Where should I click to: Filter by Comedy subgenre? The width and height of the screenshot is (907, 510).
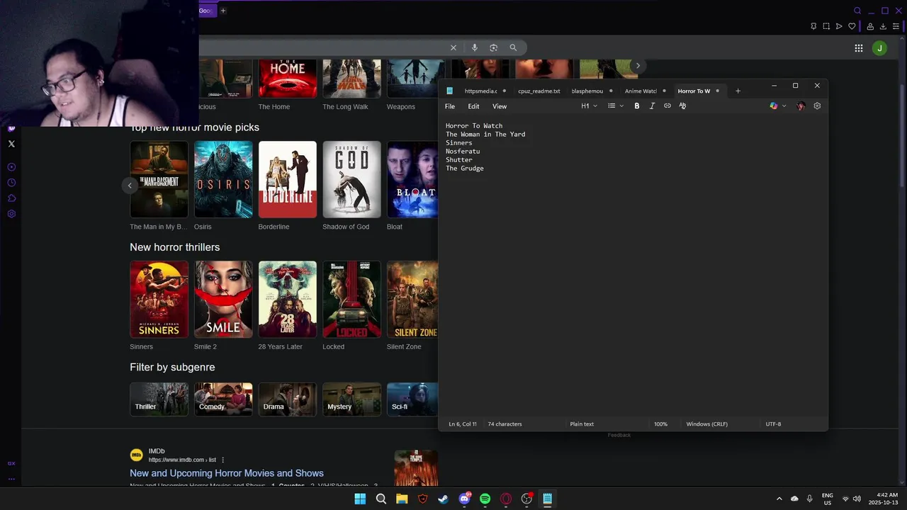[223, 399]
